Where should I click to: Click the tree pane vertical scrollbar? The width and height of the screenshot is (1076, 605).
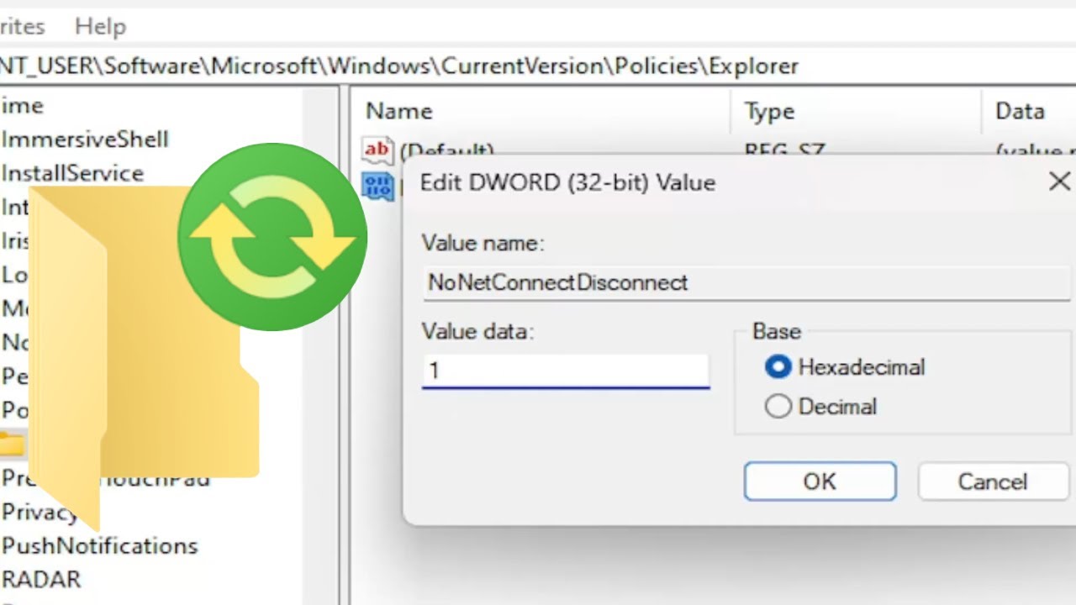tap(321, 345)
